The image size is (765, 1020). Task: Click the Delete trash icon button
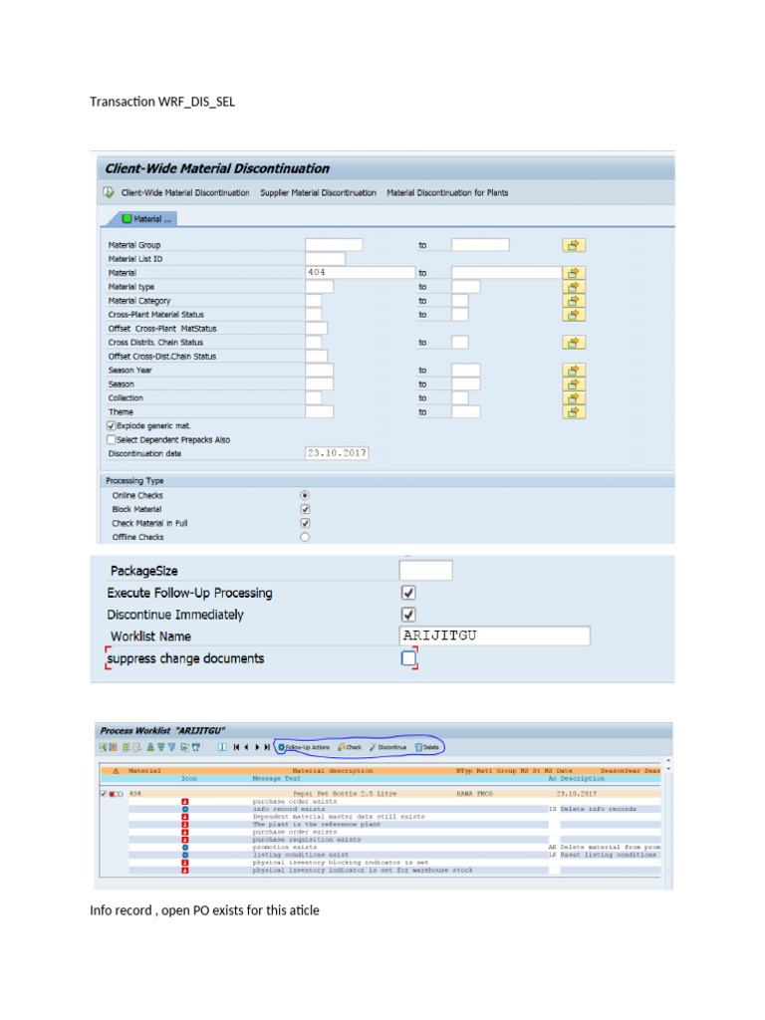coord(426,747)
